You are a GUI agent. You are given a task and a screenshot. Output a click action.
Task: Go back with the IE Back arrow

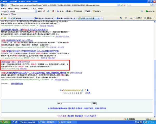click(x=2, y=5)
